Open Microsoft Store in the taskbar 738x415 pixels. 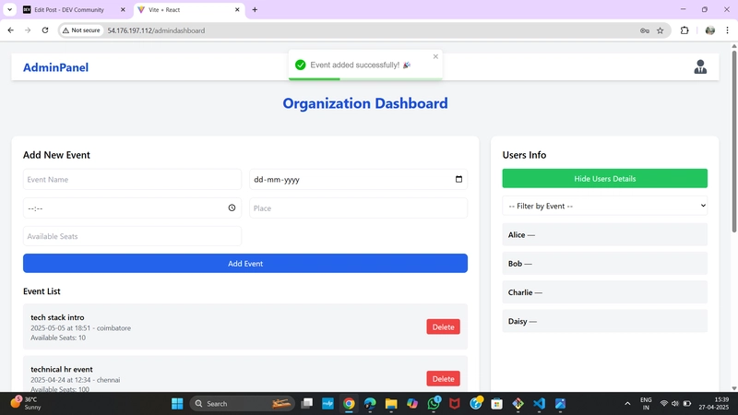coord(496,403)
